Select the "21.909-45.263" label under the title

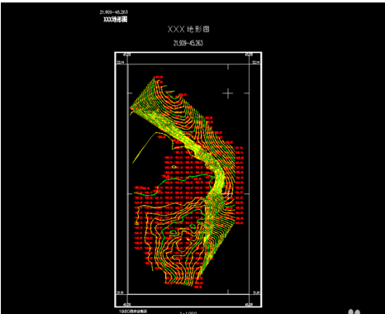pos(188,43)
